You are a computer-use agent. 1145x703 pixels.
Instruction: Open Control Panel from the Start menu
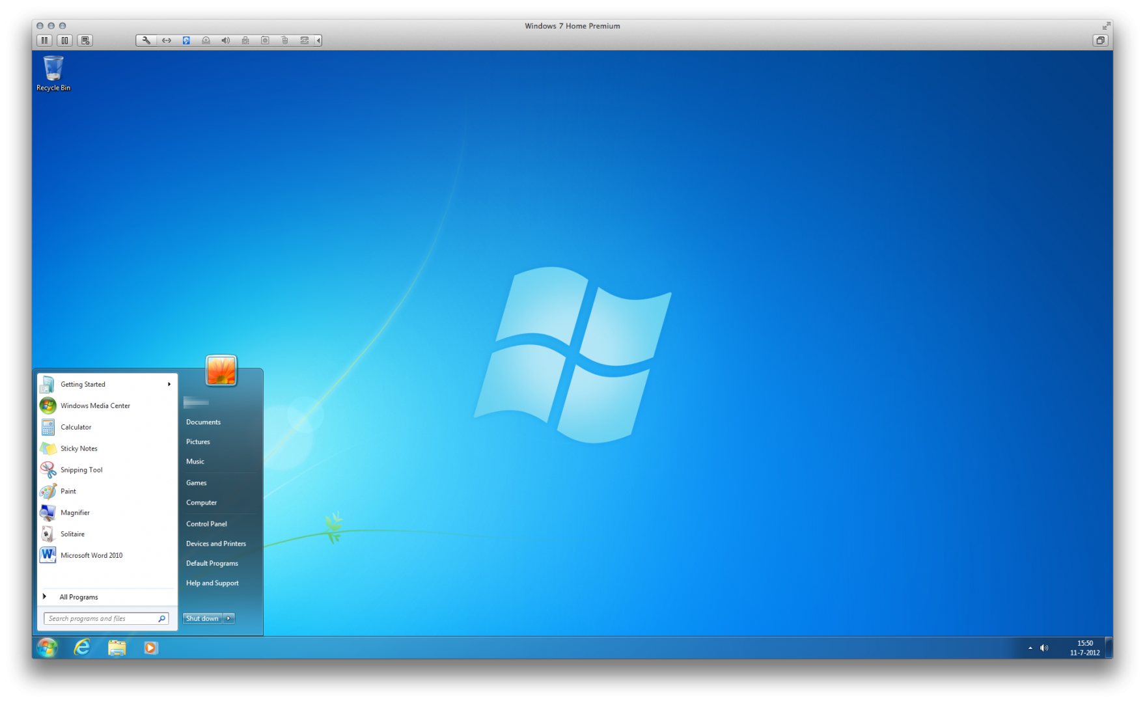tap(206, 523)
